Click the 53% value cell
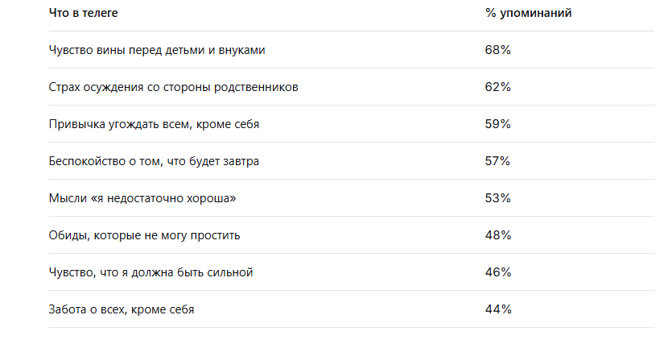The image size is (672, 340). coord(498,198)
